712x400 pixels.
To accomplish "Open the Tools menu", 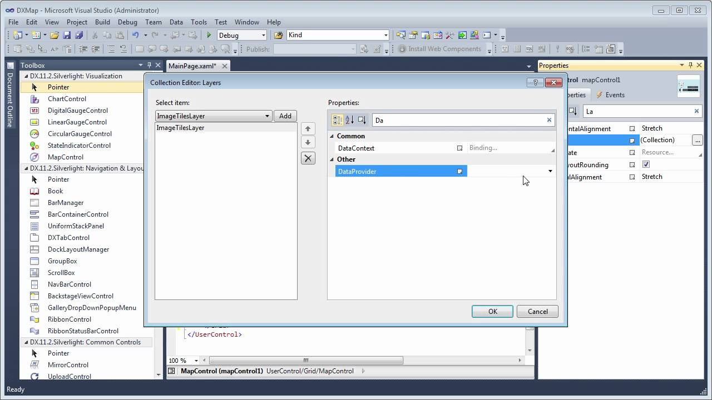I will click(199, 22).
